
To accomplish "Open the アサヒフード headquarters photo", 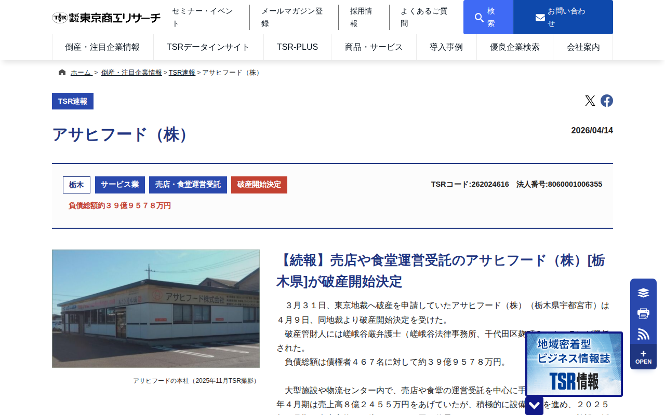I will coord(156,309).
